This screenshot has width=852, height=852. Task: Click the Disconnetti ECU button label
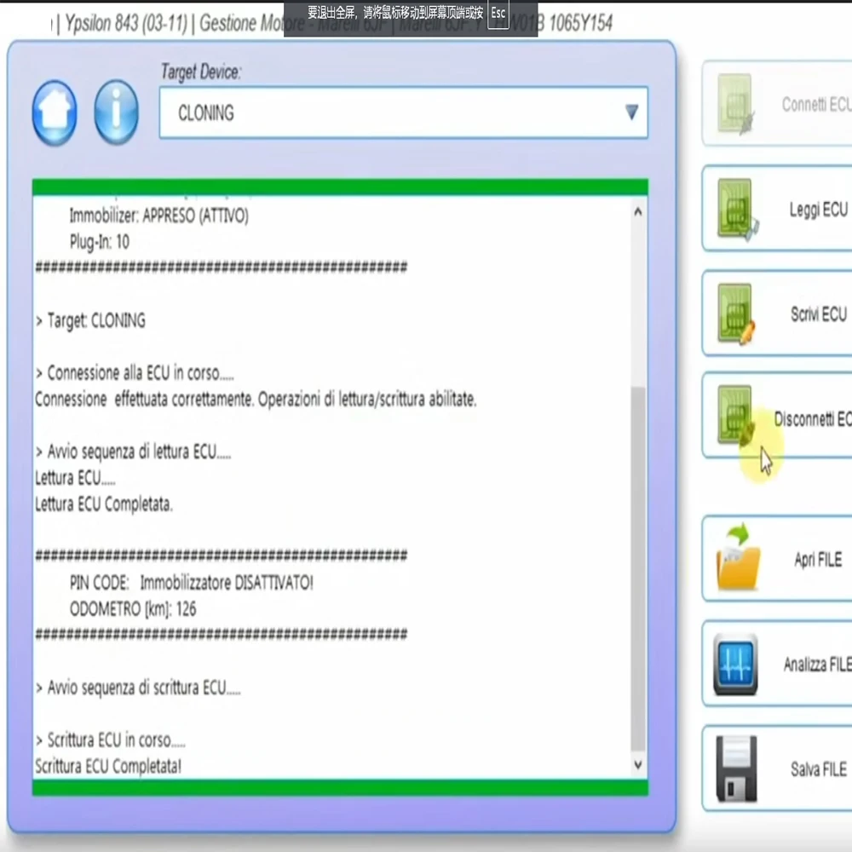[x=813, y=419]
